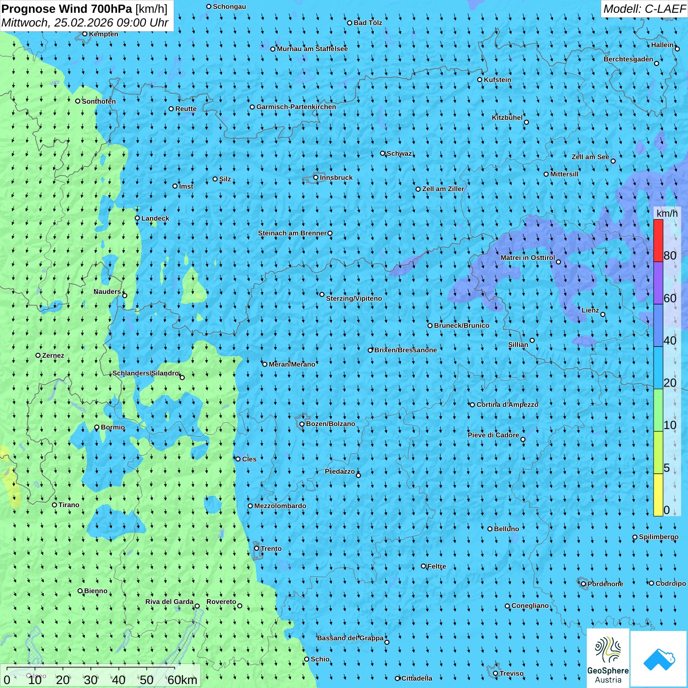Viewport: 688px width, 688px height.
Task: Click the Kempten city marker dot
Action: click(x=85, y=34)
